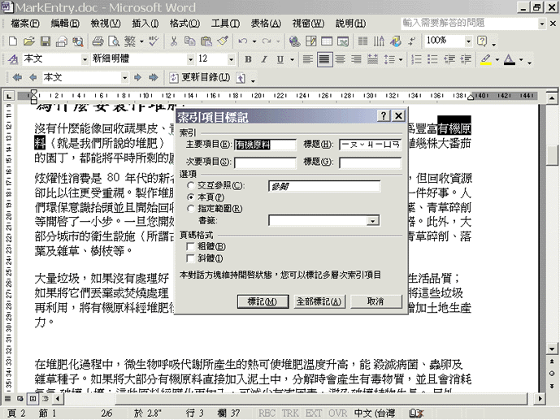560x420 pixels.
Task: Align text left icon
Action: click(307, 59)
